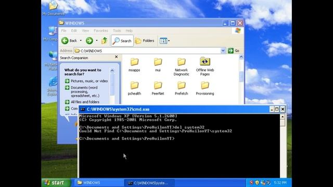Screen dimensions: 333x187
Task: Maximize the cmd.exe window
Action: click(277, 109)
